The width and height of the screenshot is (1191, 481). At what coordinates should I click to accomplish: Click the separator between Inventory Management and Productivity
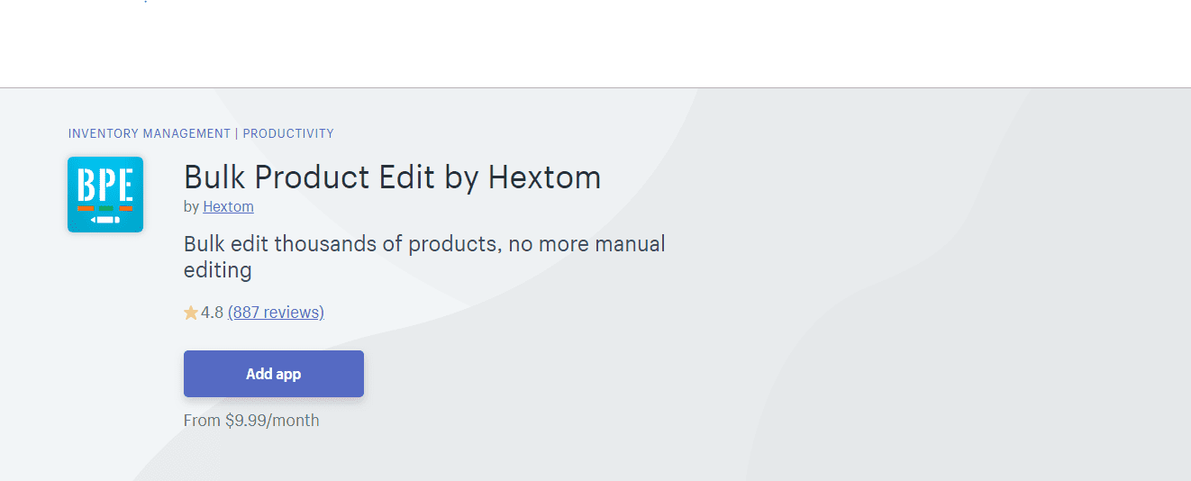point(237,133)
